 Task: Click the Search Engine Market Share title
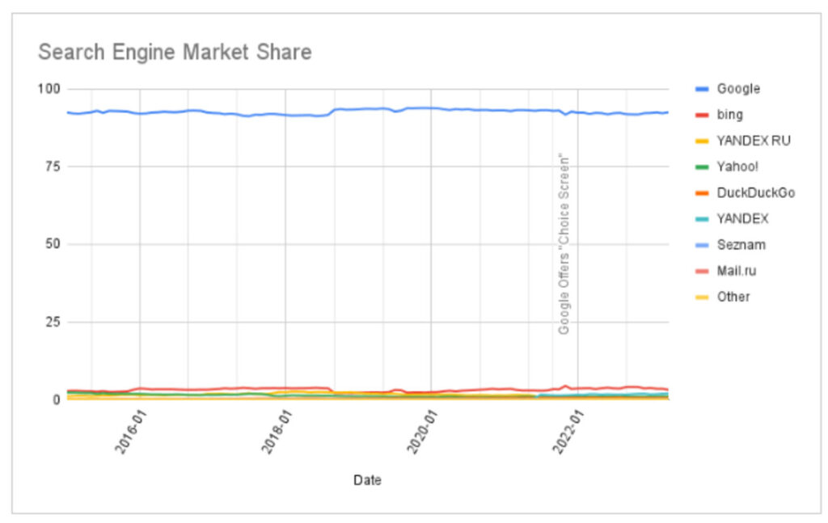(175, 53)
